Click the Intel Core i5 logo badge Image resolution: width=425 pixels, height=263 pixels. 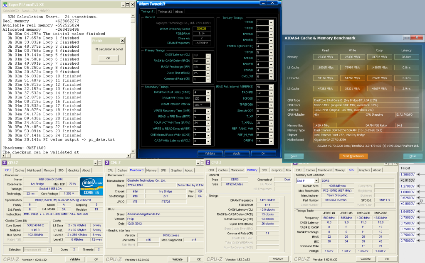click(91, 186)
